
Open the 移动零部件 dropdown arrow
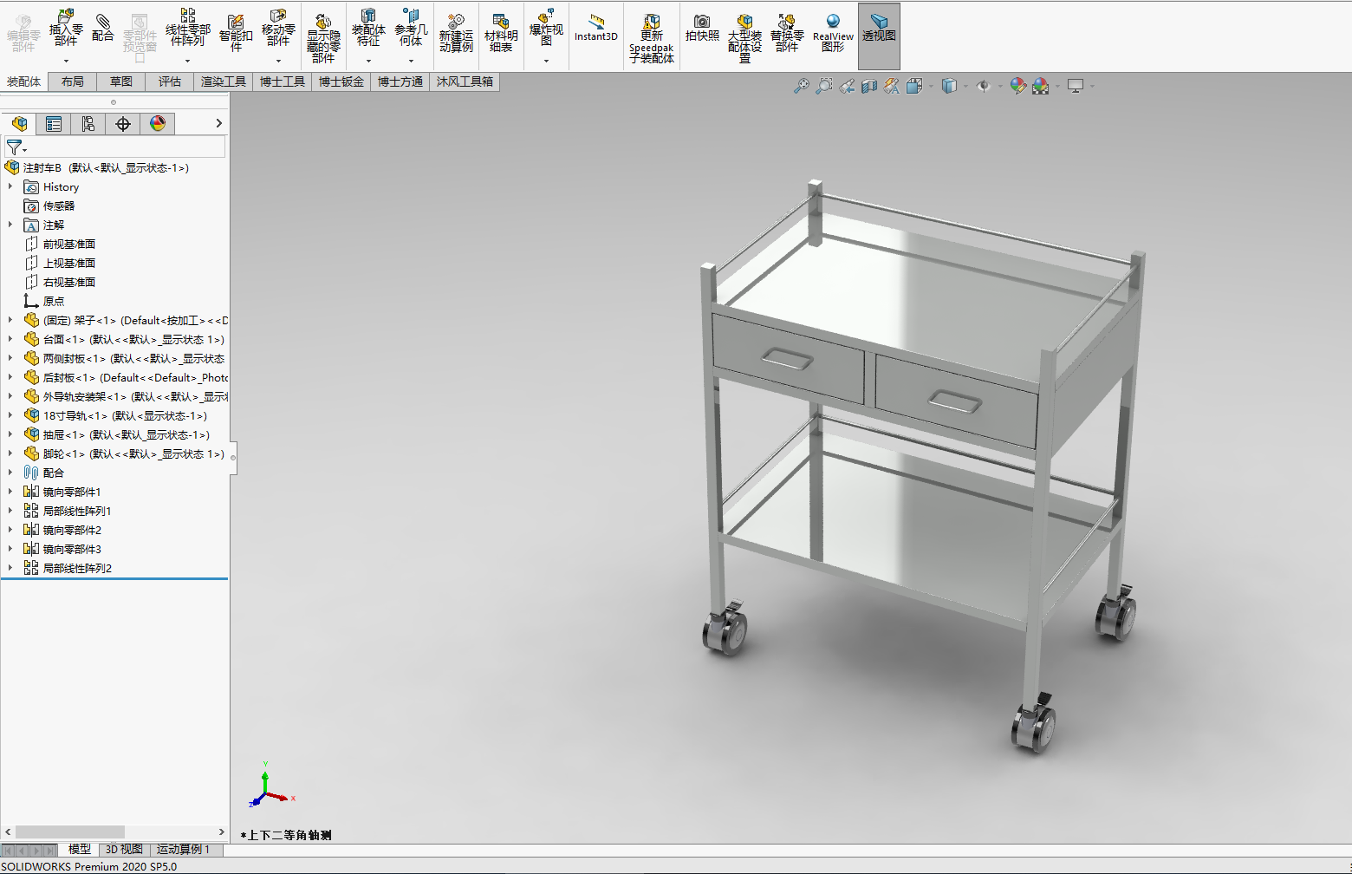pyautogui.click(x=278, y=62)
